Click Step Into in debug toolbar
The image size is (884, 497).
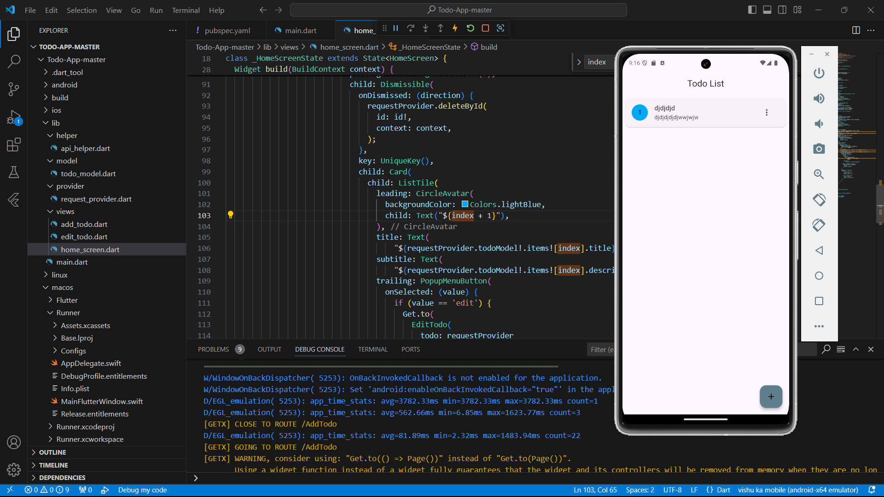(425, 28)
